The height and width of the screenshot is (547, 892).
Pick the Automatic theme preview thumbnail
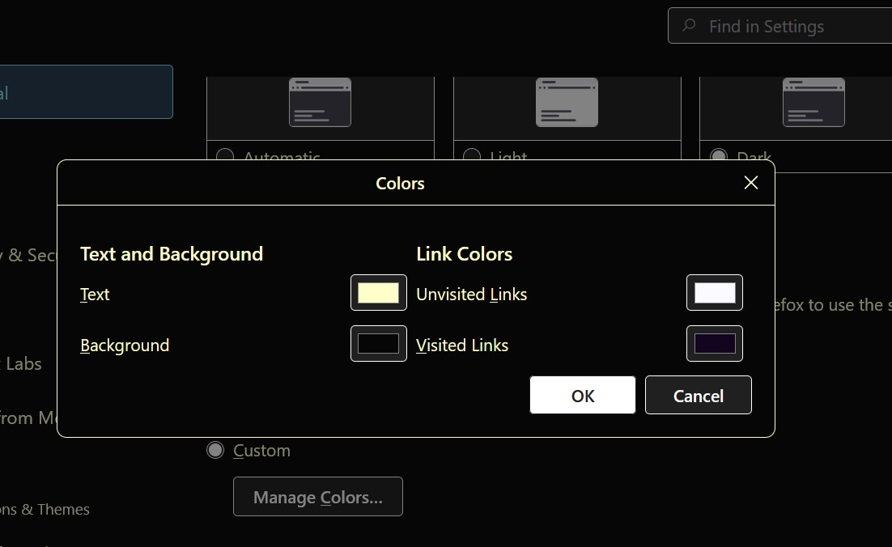[320, 102]
